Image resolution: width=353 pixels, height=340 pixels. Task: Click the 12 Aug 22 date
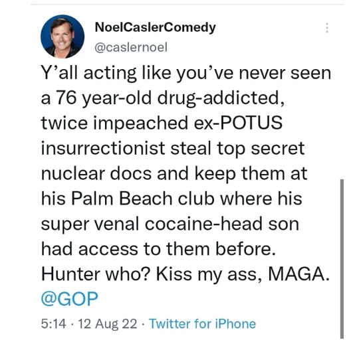(108, 323)
